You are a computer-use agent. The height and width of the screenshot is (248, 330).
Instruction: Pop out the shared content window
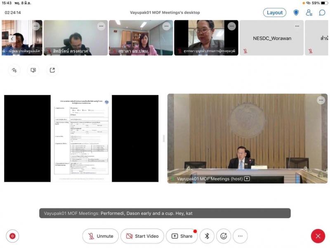tap(52, 70)
